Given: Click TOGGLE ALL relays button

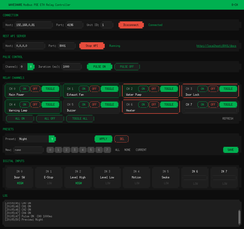Looking at the screenshot, I should pos(80,119).
